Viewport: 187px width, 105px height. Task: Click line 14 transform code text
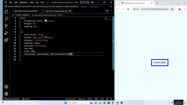[49, 54]
